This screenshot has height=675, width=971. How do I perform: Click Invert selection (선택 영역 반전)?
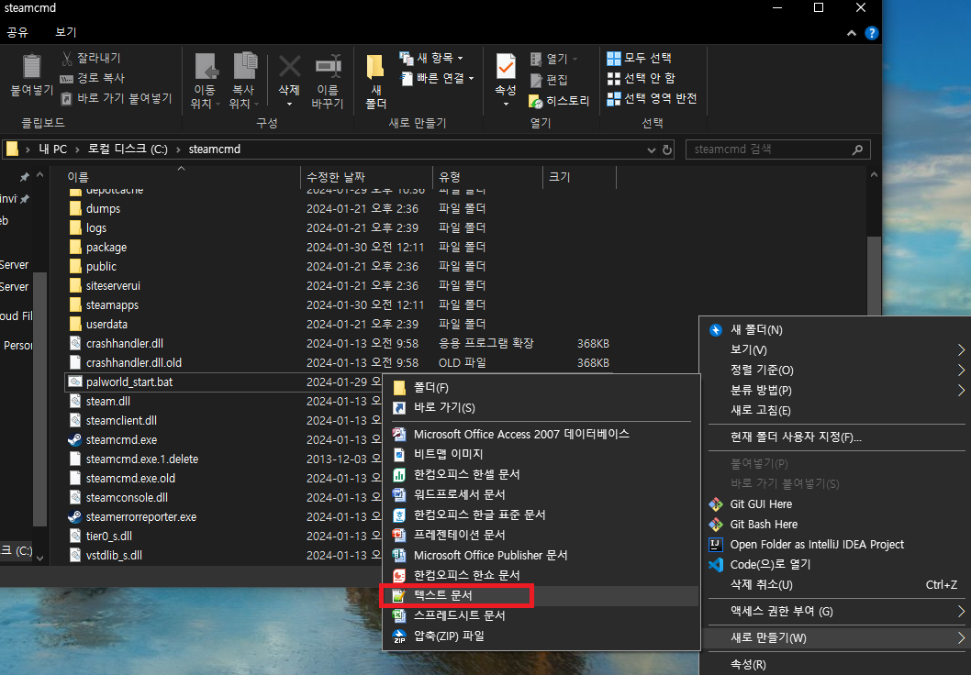653,98
